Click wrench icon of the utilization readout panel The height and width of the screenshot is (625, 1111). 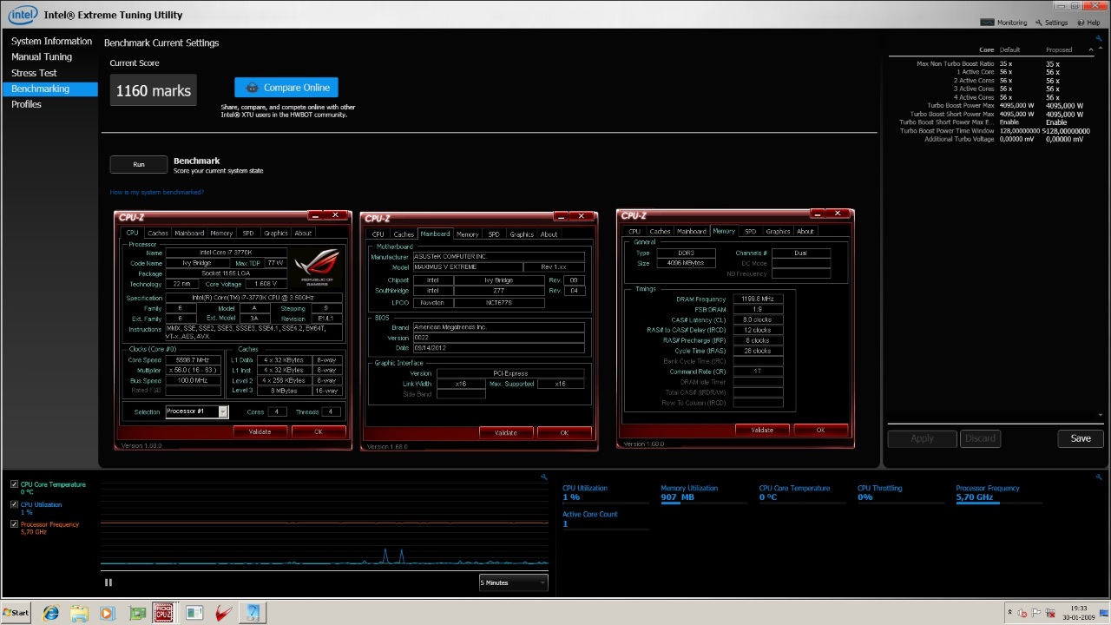pyautogui.click(x=1098, y=477)
